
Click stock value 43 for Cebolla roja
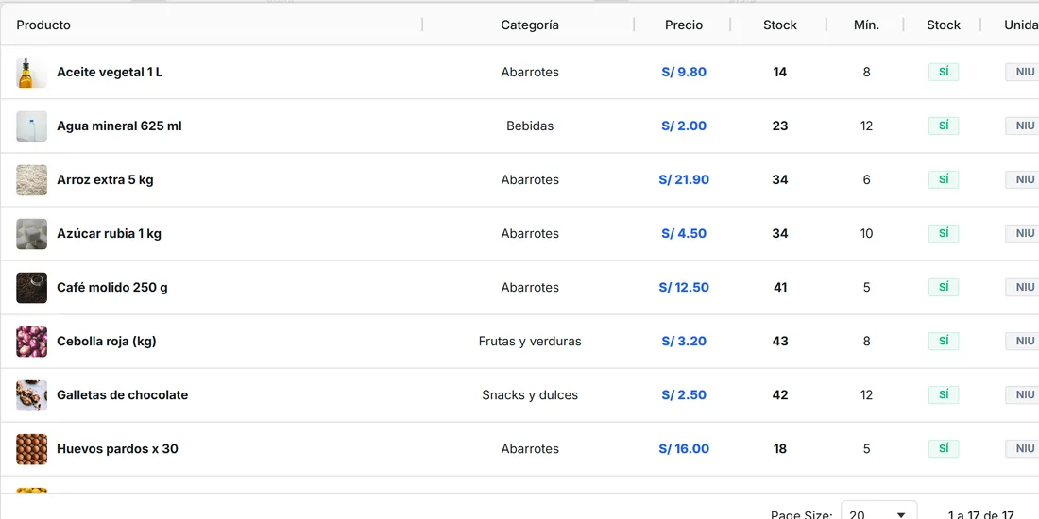click(x=780, y=342)
